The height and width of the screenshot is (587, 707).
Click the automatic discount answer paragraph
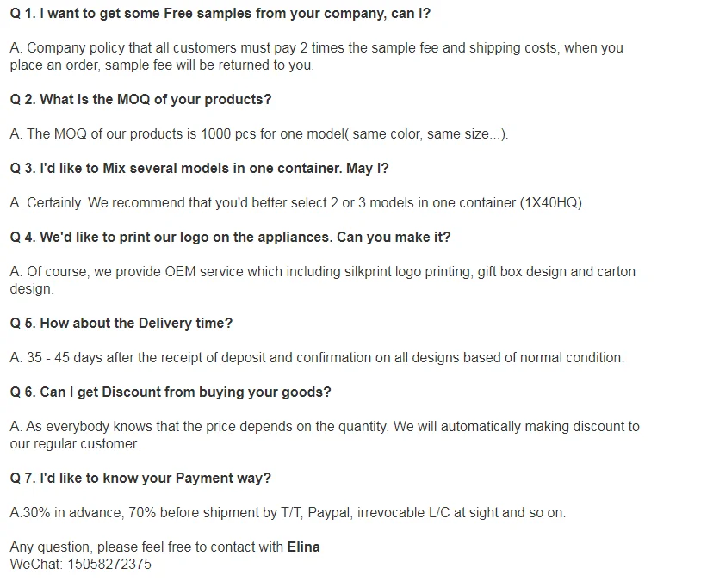(325, 435)
